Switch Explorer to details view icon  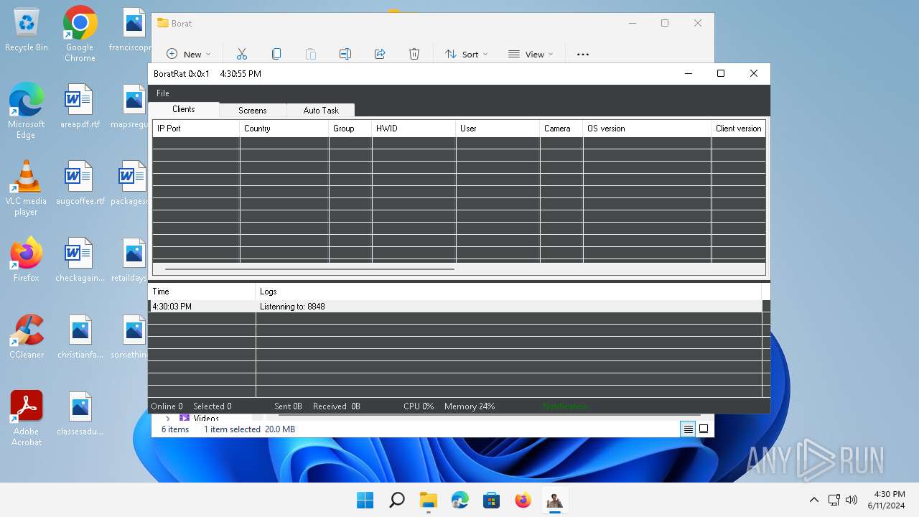click(x=688, y=429)
